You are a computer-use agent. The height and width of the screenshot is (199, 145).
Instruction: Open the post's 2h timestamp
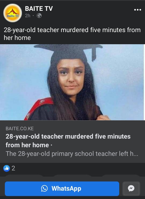click(28, 16)
